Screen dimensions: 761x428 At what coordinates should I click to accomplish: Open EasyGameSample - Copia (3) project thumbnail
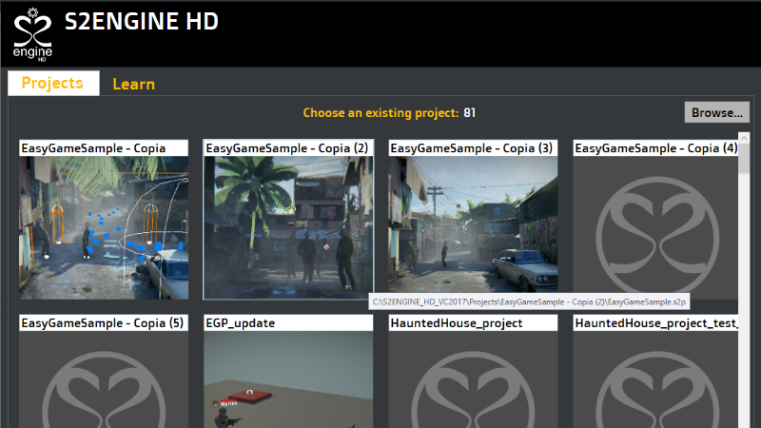(473, 224)
